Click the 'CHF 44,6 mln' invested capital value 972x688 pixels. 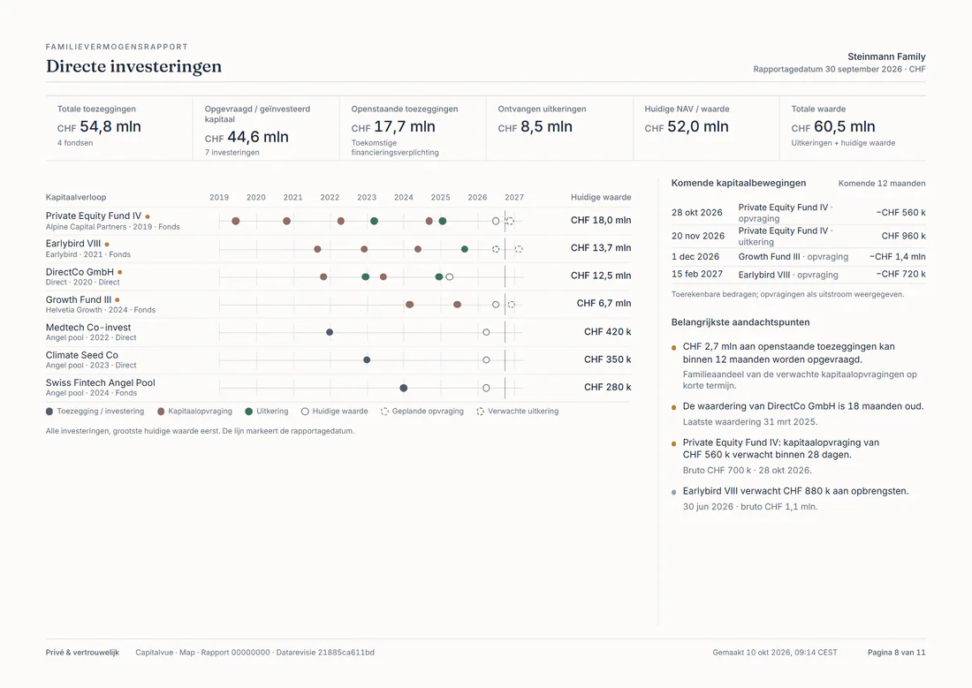coord(247,137)
